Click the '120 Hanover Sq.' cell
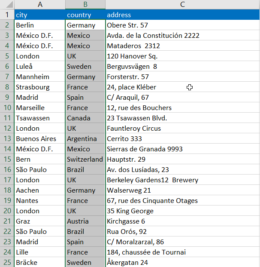The width and height of the screenshot is (260, 267). (x=182, y=56)
